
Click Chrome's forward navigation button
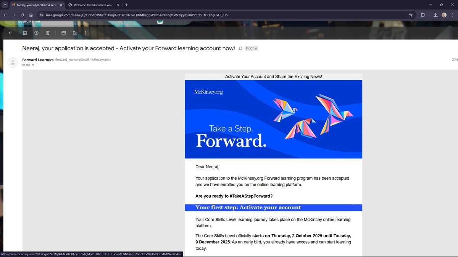coord(14,15)
